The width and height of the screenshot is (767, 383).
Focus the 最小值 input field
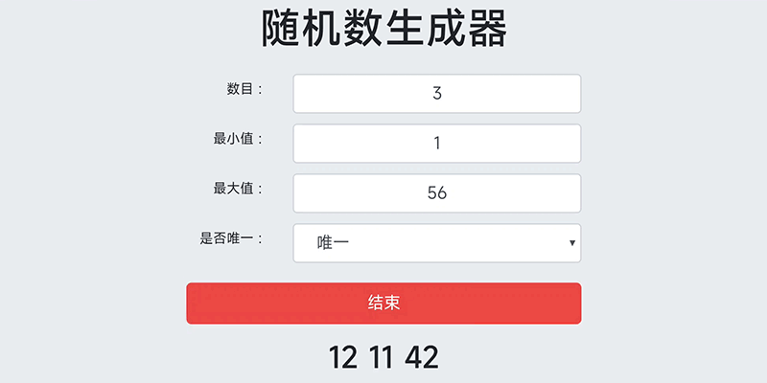pyautogui.click(x=437, y=143)
